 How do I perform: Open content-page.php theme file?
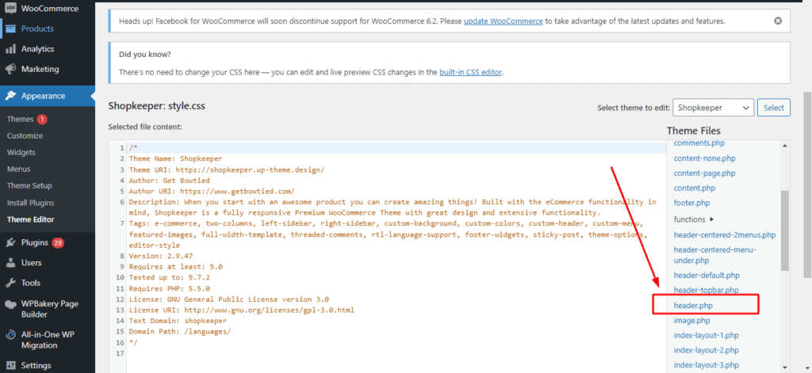click(x=705, y=173)
